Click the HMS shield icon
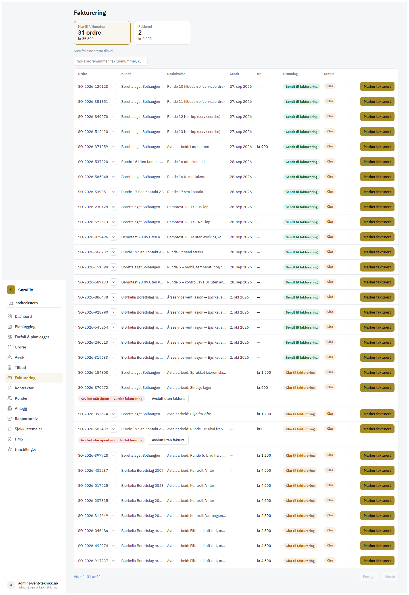This screenshot has height=595, width=409. click(x=10, y=439)
